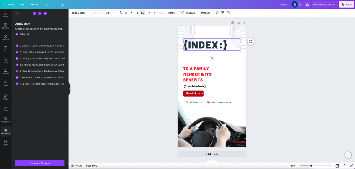Image resolution: width=355 pixels, height=169 pixels.
Task: Open grid view of pages
Action: tap(337, 166)
